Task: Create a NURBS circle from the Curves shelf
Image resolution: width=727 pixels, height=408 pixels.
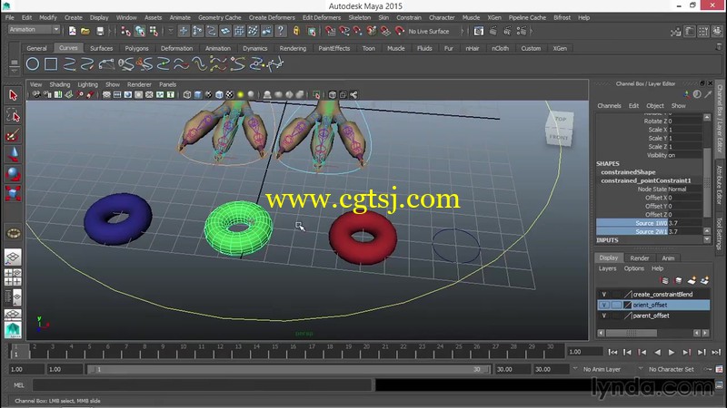Action: (x=33, y=63)
